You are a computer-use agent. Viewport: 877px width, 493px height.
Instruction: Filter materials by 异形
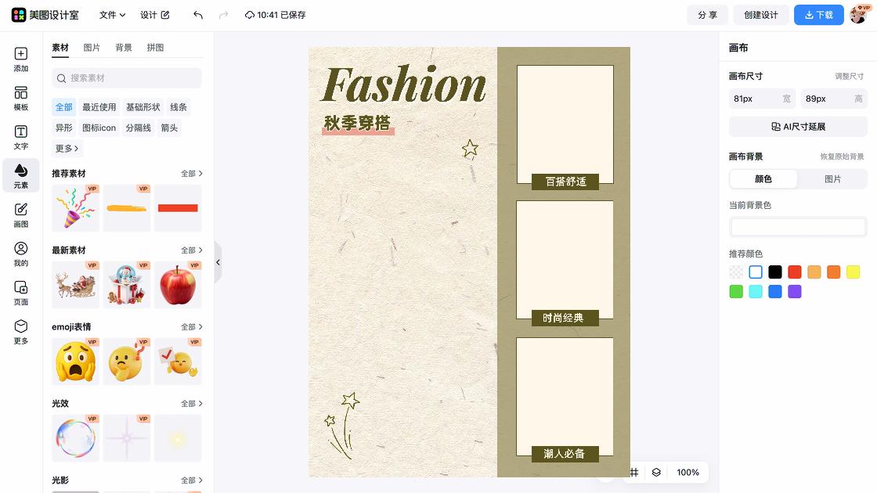coord(63,128)
